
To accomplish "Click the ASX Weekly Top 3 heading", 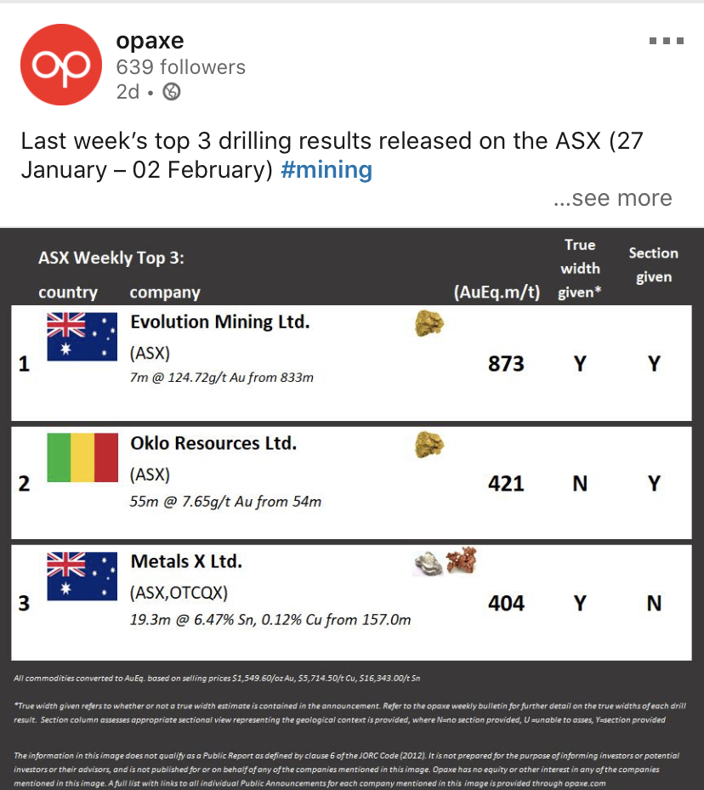I will point(111,258).
